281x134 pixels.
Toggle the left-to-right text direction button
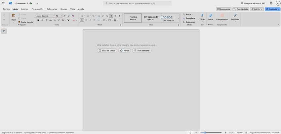tap(111, 16)
